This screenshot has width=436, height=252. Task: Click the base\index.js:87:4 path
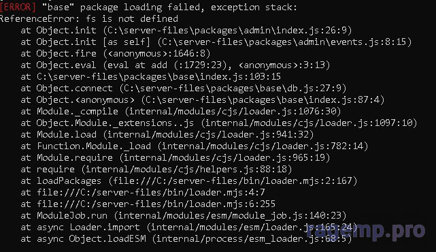[263, 100]
